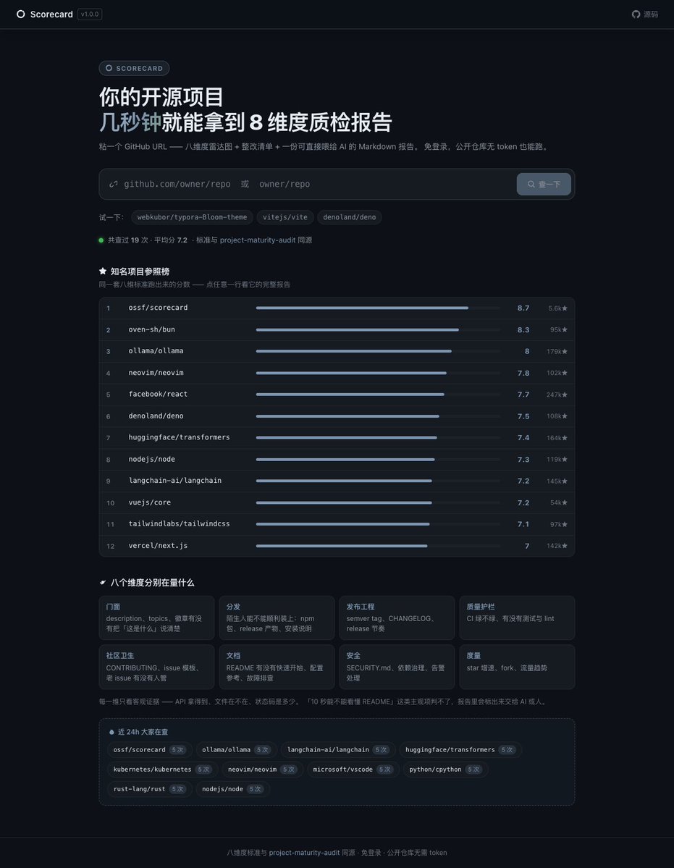Viewport: 674px width, 868px height.
Task: Open the ollama/ollama leaderboard row
Action: point(337,351)
